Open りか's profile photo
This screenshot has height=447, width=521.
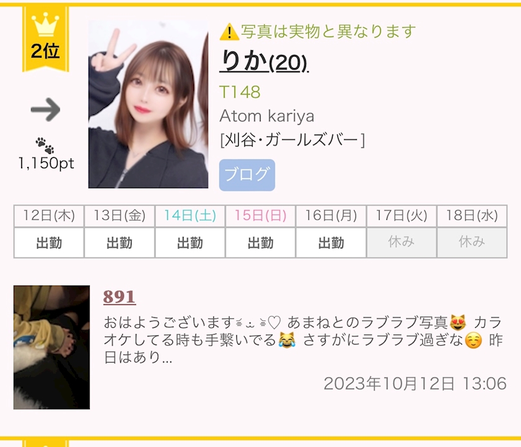[148, 104]
